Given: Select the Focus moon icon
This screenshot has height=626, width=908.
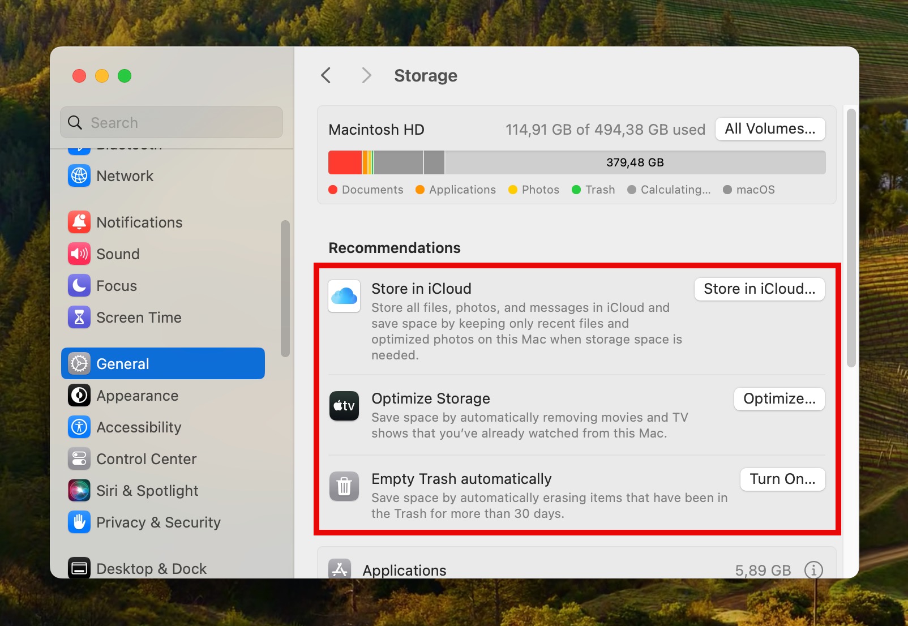Looking at the screenshot, I should point(79,285).
